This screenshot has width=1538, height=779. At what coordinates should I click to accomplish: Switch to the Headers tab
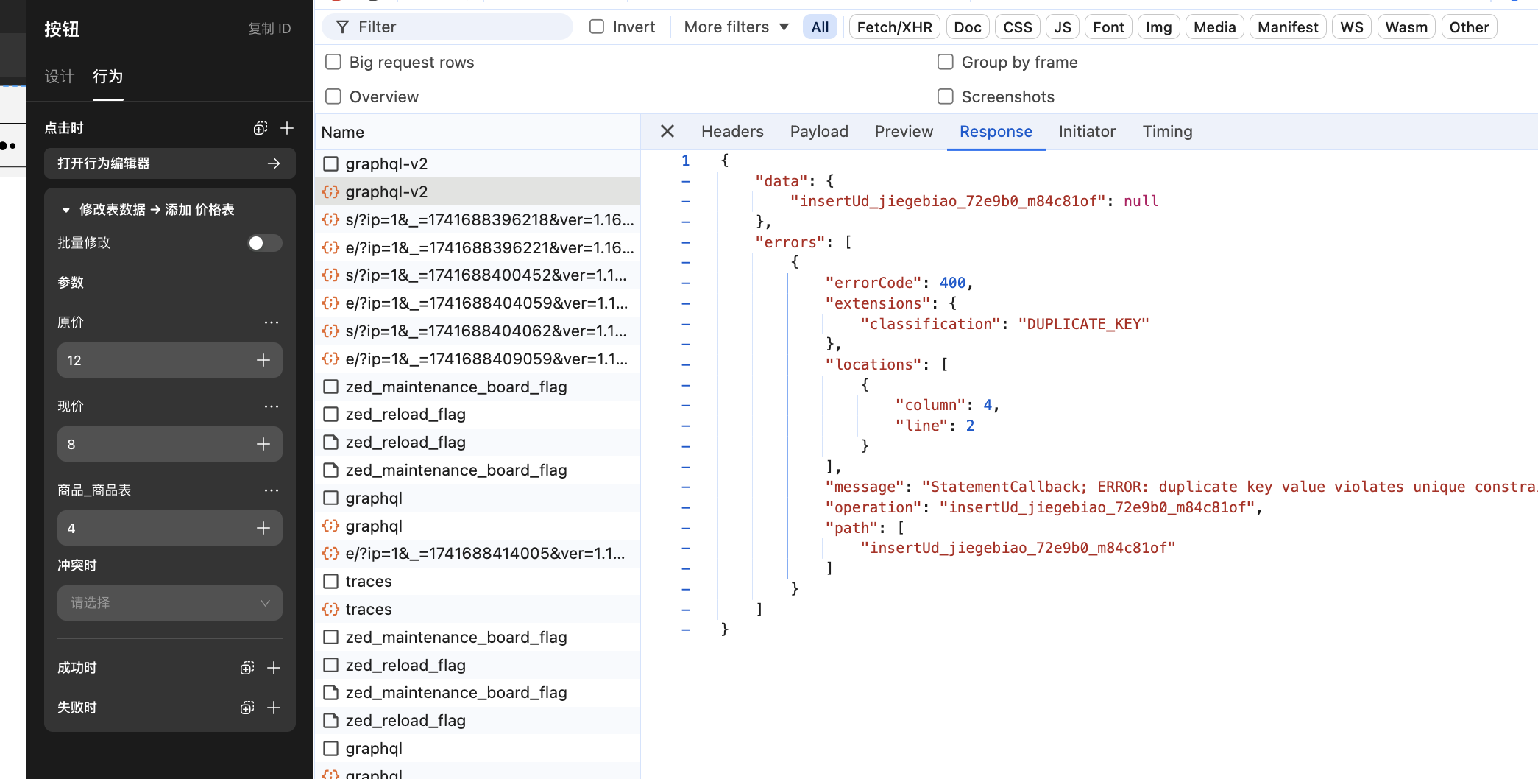(732, 131)
